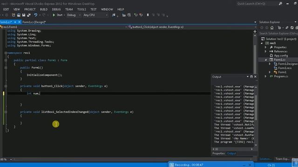Image resolution: width=298 pixels, height=167 pixels.
Task: Expand the Properties node in Solution Explorer
Action: 266,47
